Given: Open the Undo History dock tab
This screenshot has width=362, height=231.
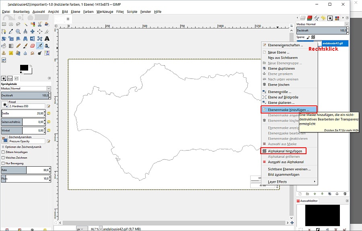Looking at the screenshot, I should tap(323, 18).
